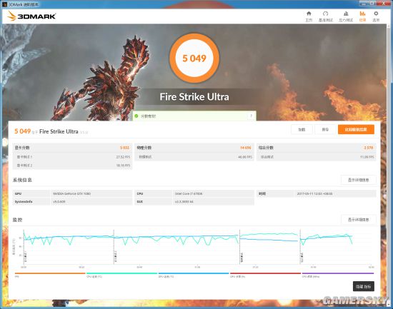Click the Load result button
The width and height of the screenshot is (393, 309).
(x=302, y=129)
